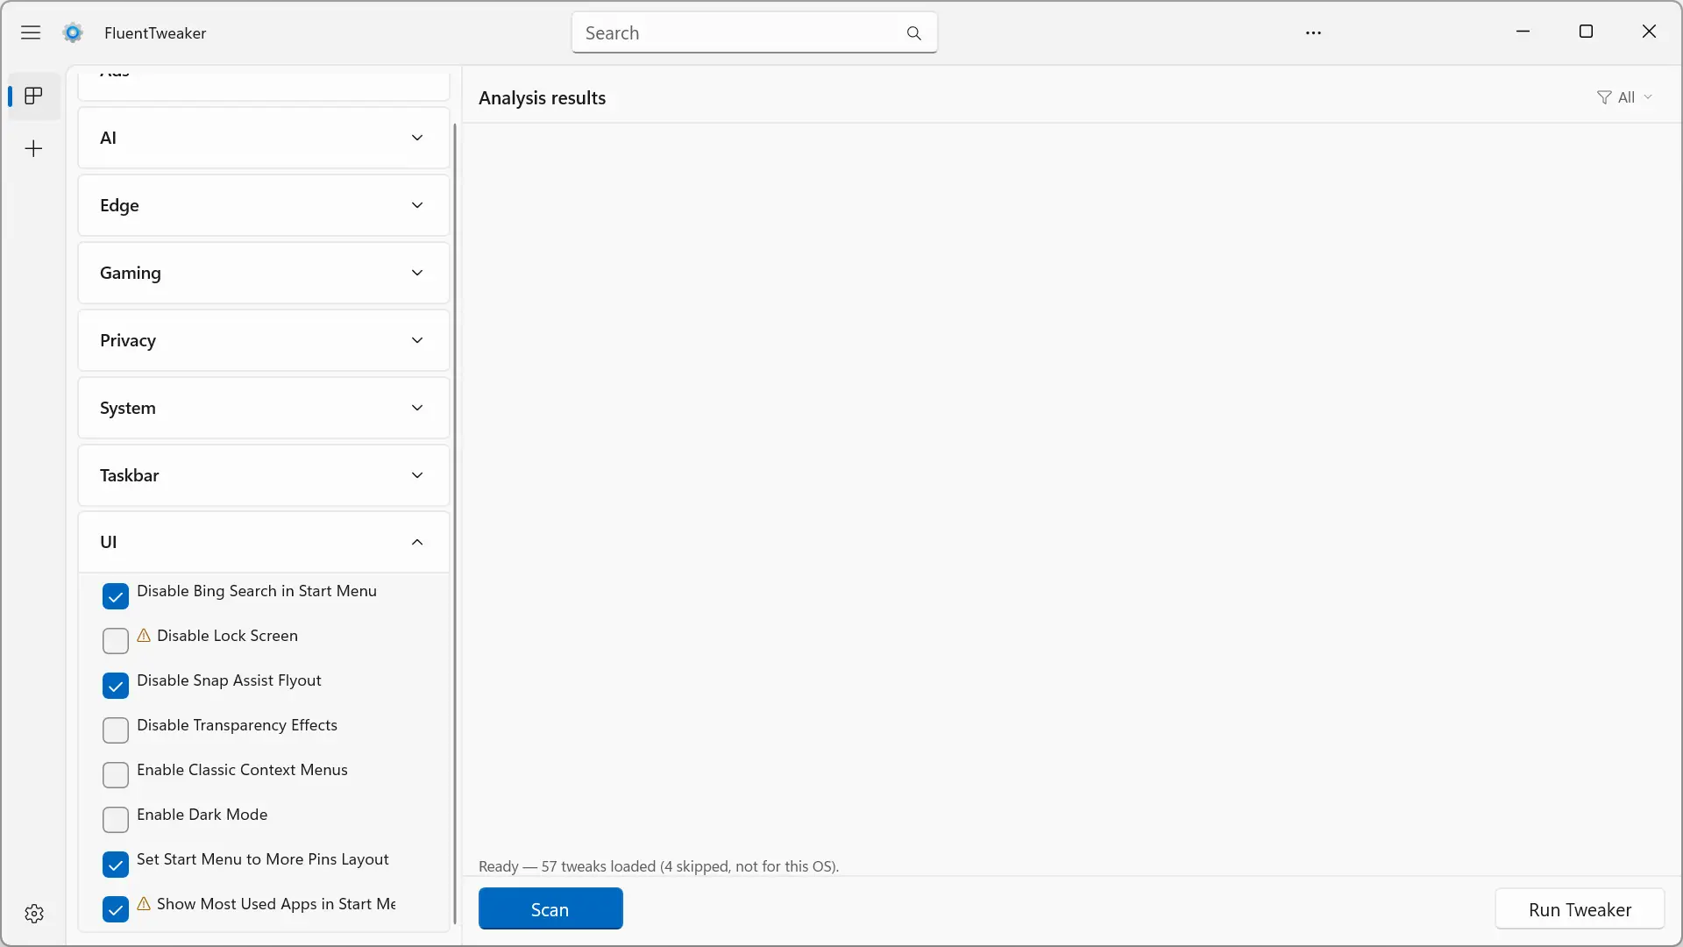
Task: Expand the Privacy category
Action: tap(264, 340)
